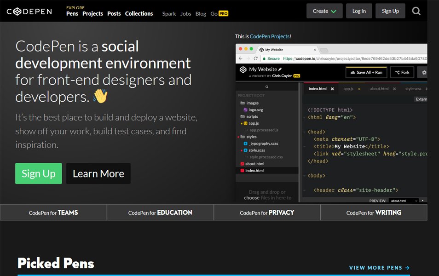Open CodePen for PRIVACY

267,213
